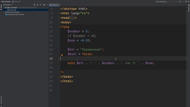
Task: Click the Expand All icon in Project toolbar
Action: (x=37, y=5)
